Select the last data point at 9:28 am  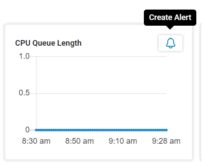pos(166,130)
